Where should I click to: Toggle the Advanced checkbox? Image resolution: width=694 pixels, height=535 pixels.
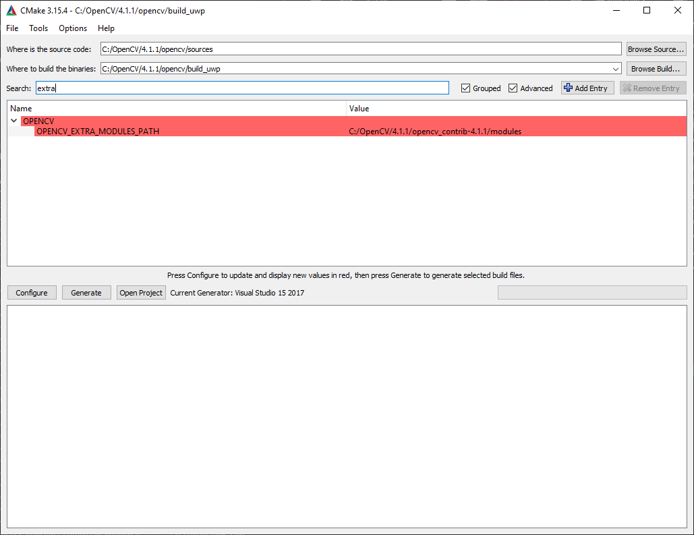513,88
